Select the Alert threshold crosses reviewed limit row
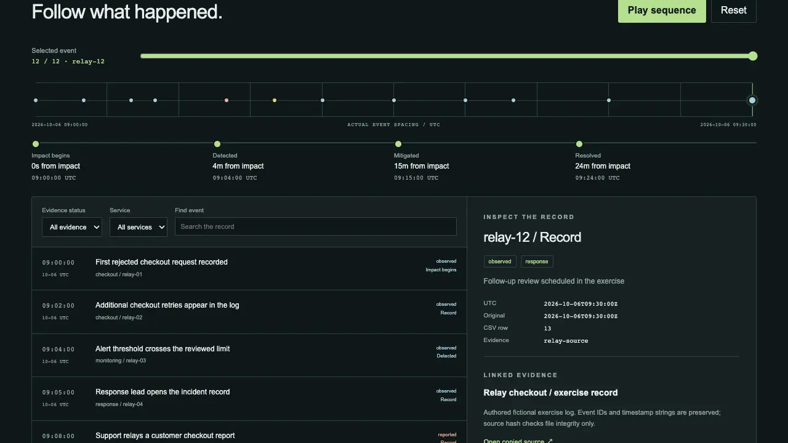 249,355
